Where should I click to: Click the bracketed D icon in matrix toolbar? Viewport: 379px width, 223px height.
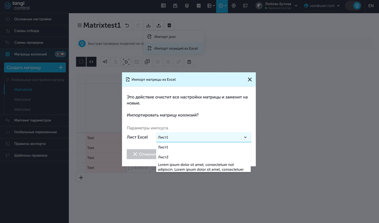126,61
